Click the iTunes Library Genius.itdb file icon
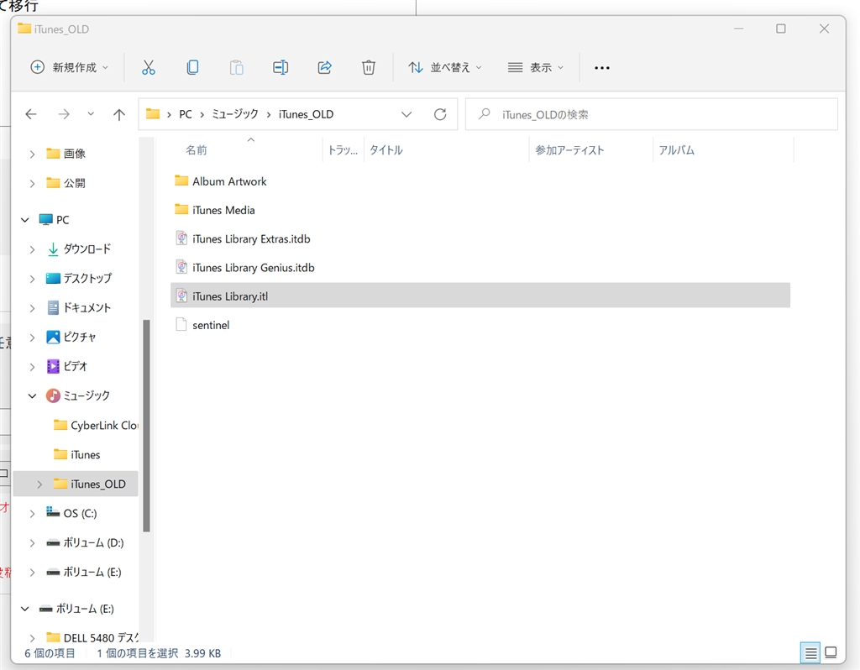Screen dimensions: 860x670 [x=181, y=267]
